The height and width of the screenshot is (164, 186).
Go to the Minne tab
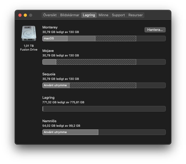click(103, 15)
